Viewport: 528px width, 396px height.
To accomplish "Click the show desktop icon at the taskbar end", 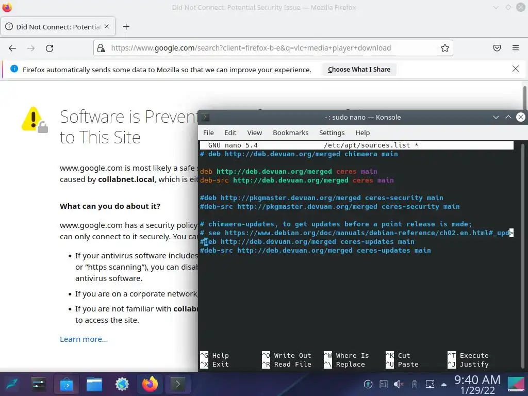I will click(516, 384).
